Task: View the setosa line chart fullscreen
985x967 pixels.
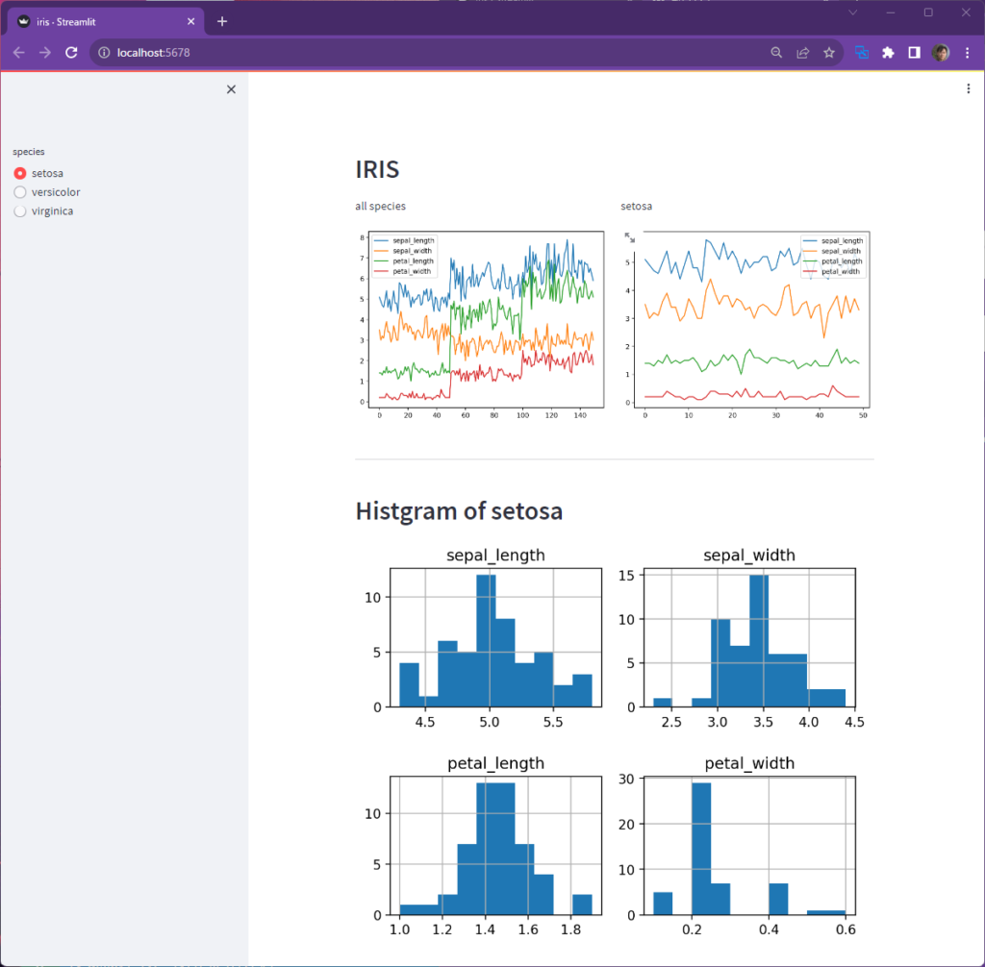Action: tap(629, 237)
